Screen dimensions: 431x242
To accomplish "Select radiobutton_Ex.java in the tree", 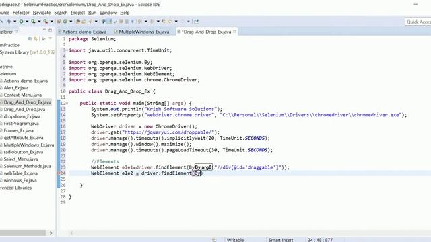I will click(x=24, y=152).
